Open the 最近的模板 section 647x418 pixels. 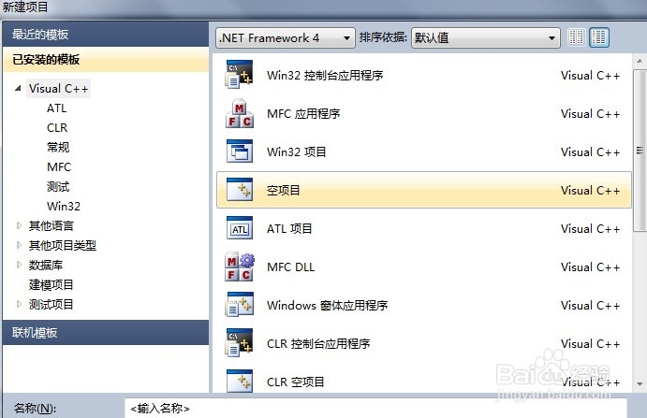106,35
